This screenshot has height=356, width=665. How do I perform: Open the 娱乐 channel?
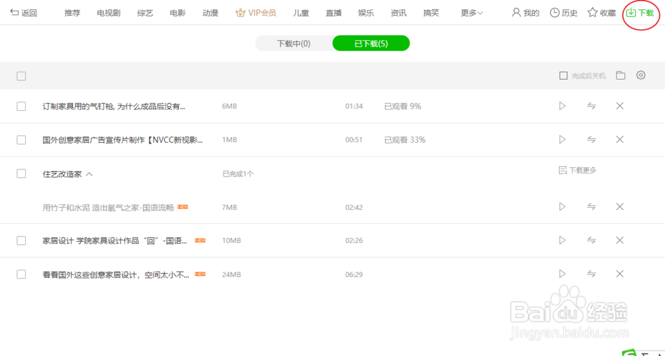366,13
